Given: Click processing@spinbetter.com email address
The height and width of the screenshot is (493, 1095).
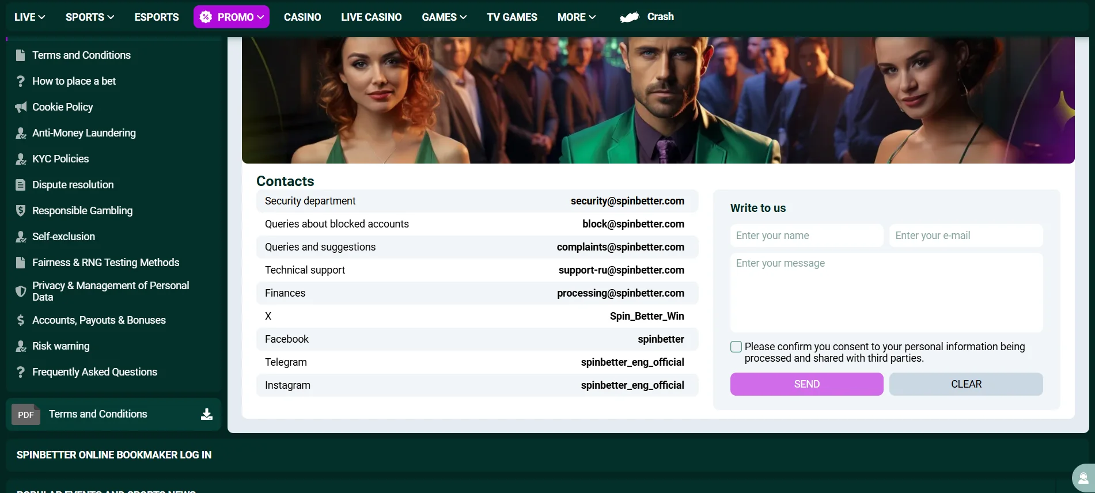Looking at the screenshot, I should coord(620,293).
